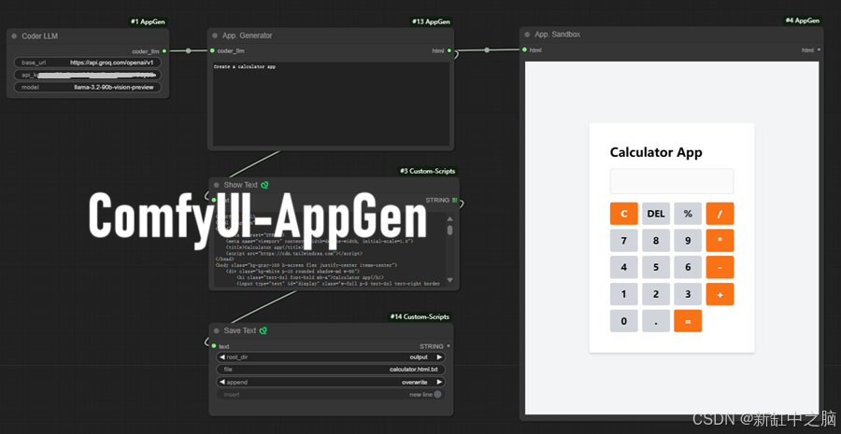Click the calculator display field
841x434 pixels.
[672, 181]
